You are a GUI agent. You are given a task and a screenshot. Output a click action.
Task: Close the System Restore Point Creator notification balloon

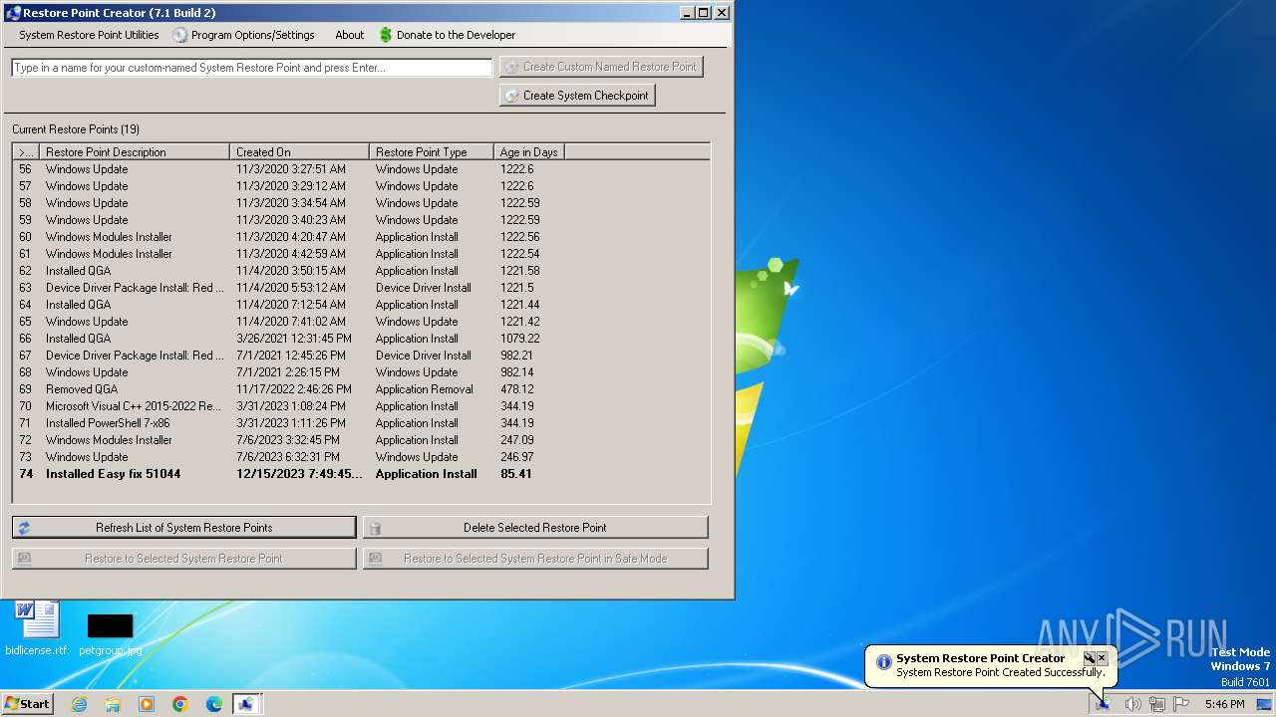point(1102,658)
